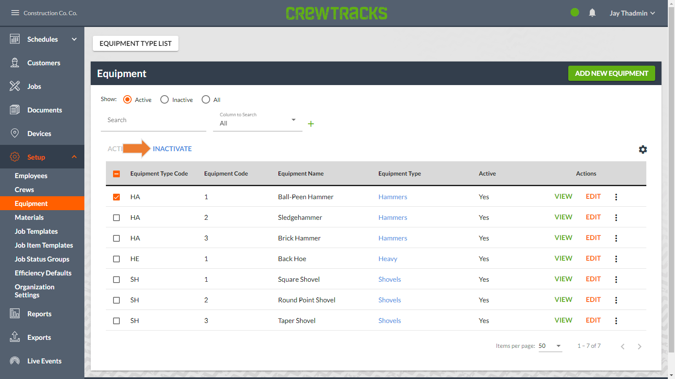675x379 pixels.
Task: Open the Exports upload icon
Action: coord(15,337)
